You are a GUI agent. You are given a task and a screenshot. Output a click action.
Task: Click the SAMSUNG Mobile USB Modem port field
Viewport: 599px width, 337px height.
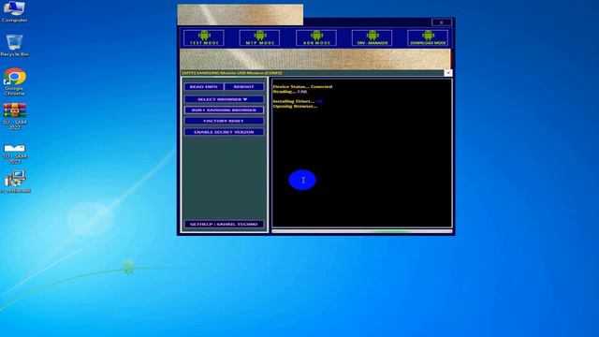coord(312,73)
